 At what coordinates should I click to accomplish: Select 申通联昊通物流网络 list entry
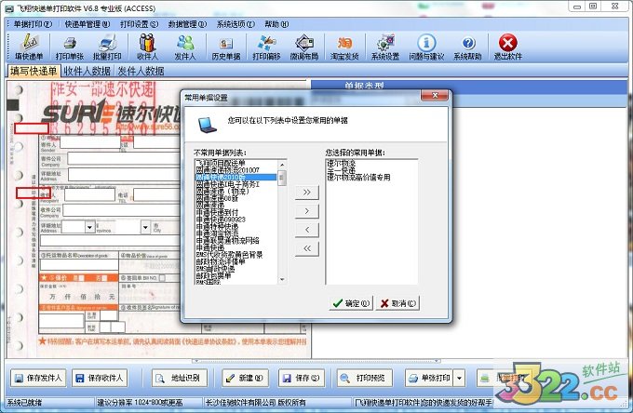(228, 241)
